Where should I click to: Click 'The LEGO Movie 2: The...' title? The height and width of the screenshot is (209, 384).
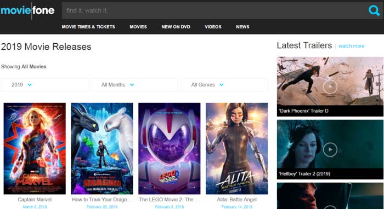point(169,200)
